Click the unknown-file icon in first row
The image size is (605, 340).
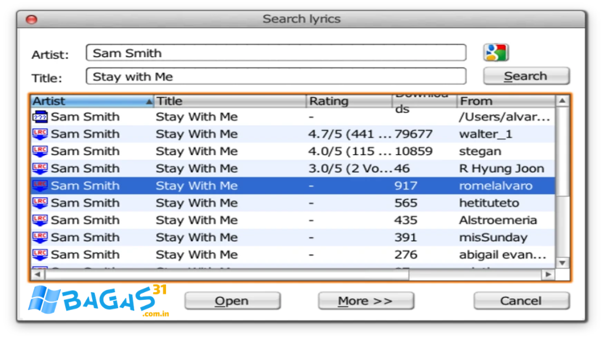[40, 117]
